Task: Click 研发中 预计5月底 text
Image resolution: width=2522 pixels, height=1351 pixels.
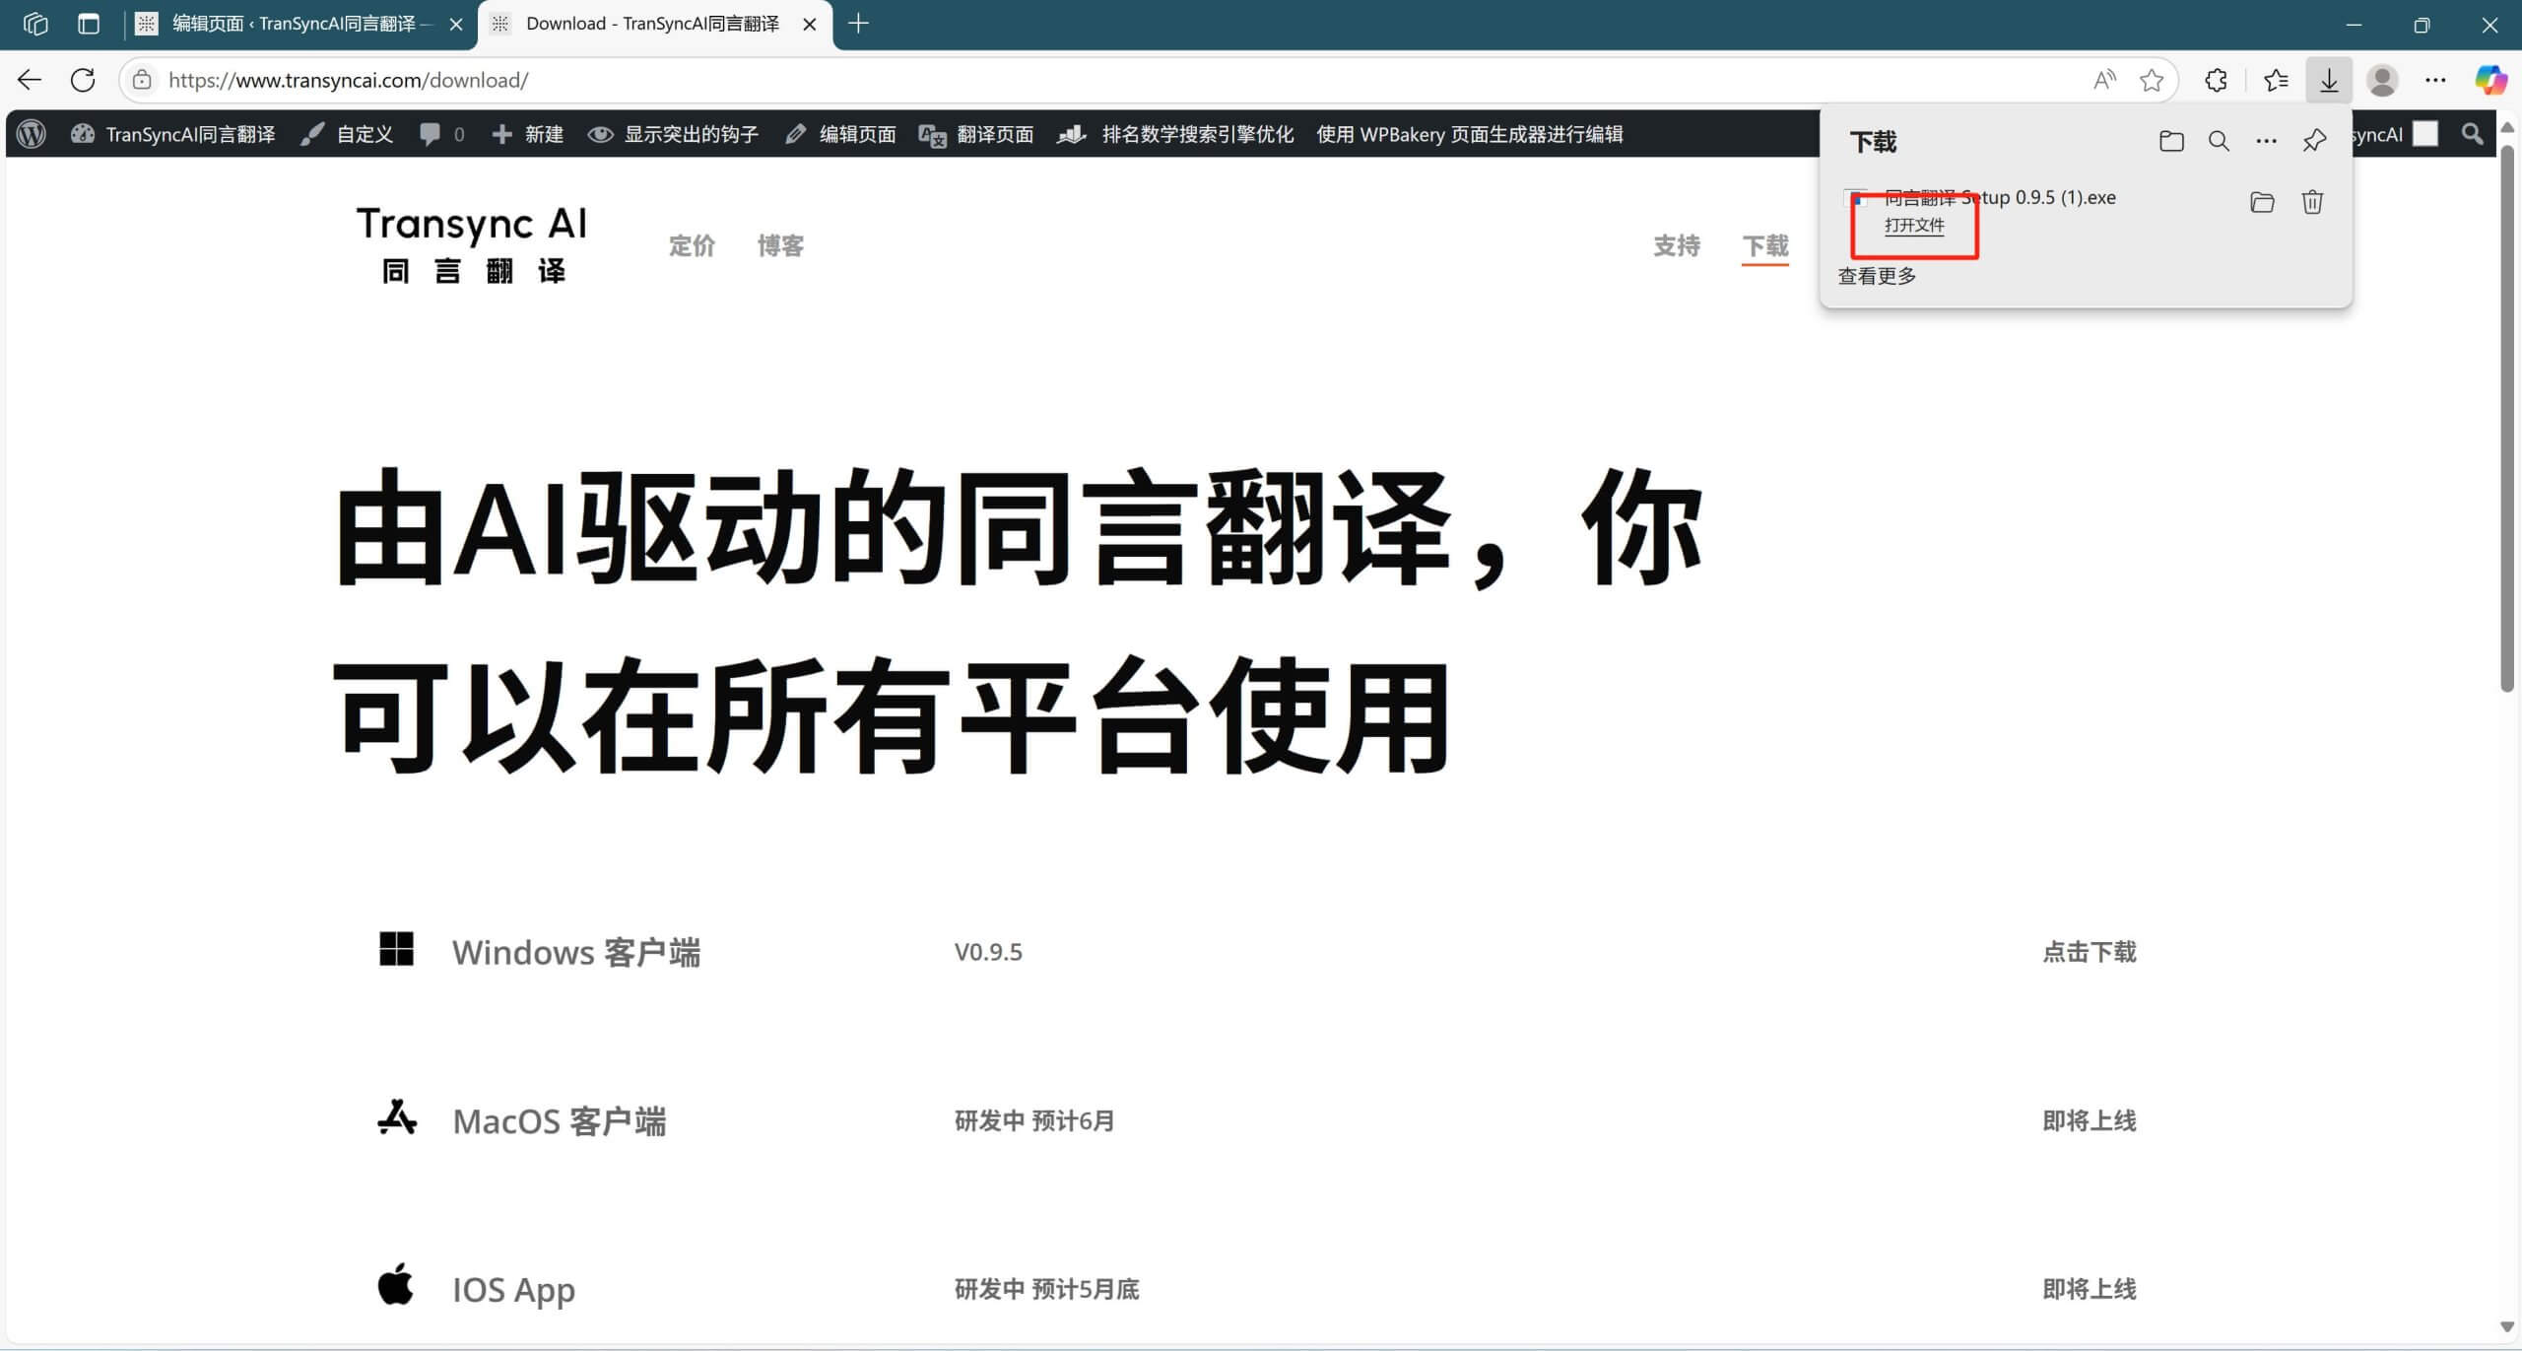Action: (x=1046, y=1289)
